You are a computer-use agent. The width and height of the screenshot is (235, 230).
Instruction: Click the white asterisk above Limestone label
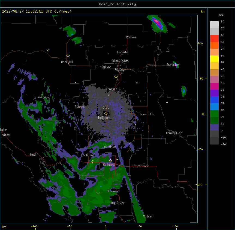pyautogui.click(x=42, y=94)
